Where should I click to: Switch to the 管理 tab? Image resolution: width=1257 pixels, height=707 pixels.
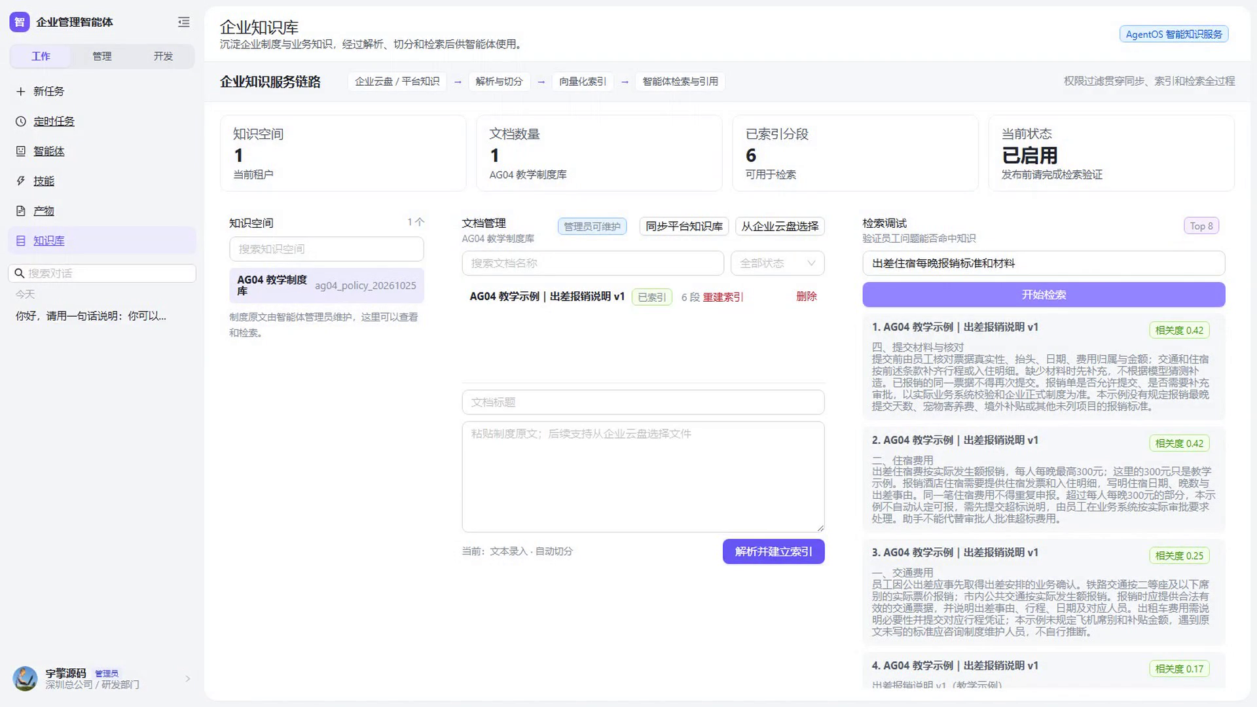(101, 56)
